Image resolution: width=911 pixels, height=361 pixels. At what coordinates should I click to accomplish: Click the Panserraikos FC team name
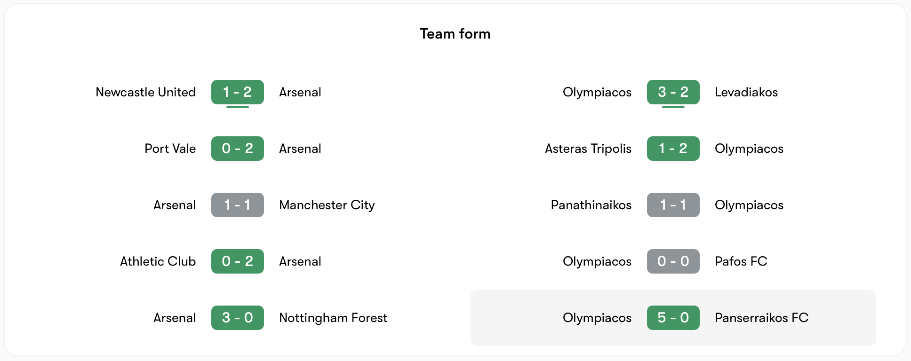pyautogui.click(x=761, y=318)
